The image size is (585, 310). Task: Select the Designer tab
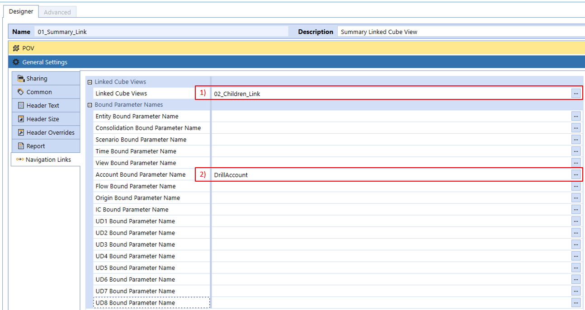[21, 11]
